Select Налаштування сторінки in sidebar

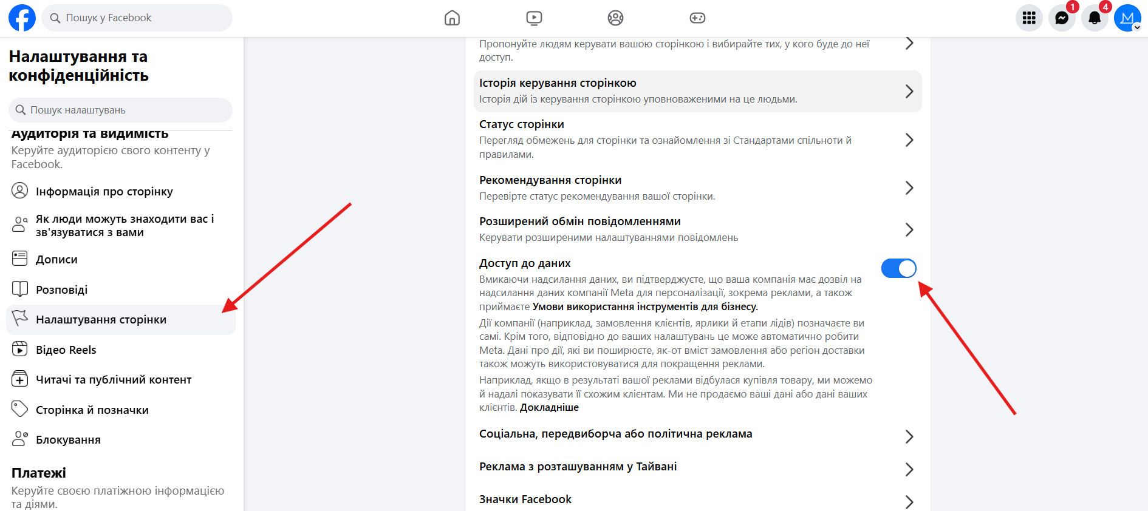click(x=121, y=320)
